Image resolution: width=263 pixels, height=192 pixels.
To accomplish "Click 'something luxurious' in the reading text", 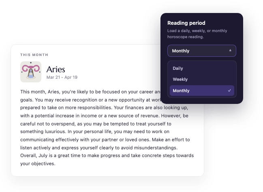I will (43, 132).
